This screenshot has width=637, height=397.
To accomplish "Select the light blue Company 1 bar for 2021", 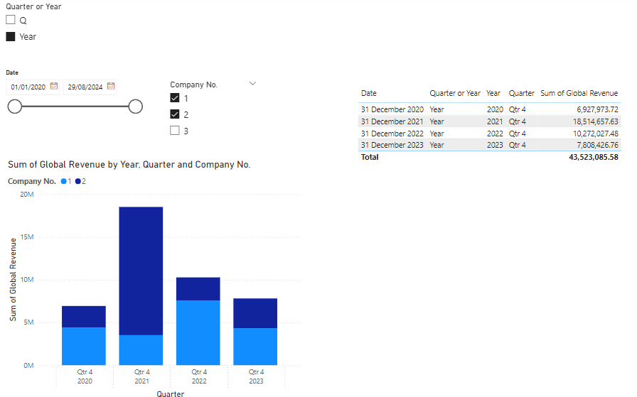I will (141, 350).
